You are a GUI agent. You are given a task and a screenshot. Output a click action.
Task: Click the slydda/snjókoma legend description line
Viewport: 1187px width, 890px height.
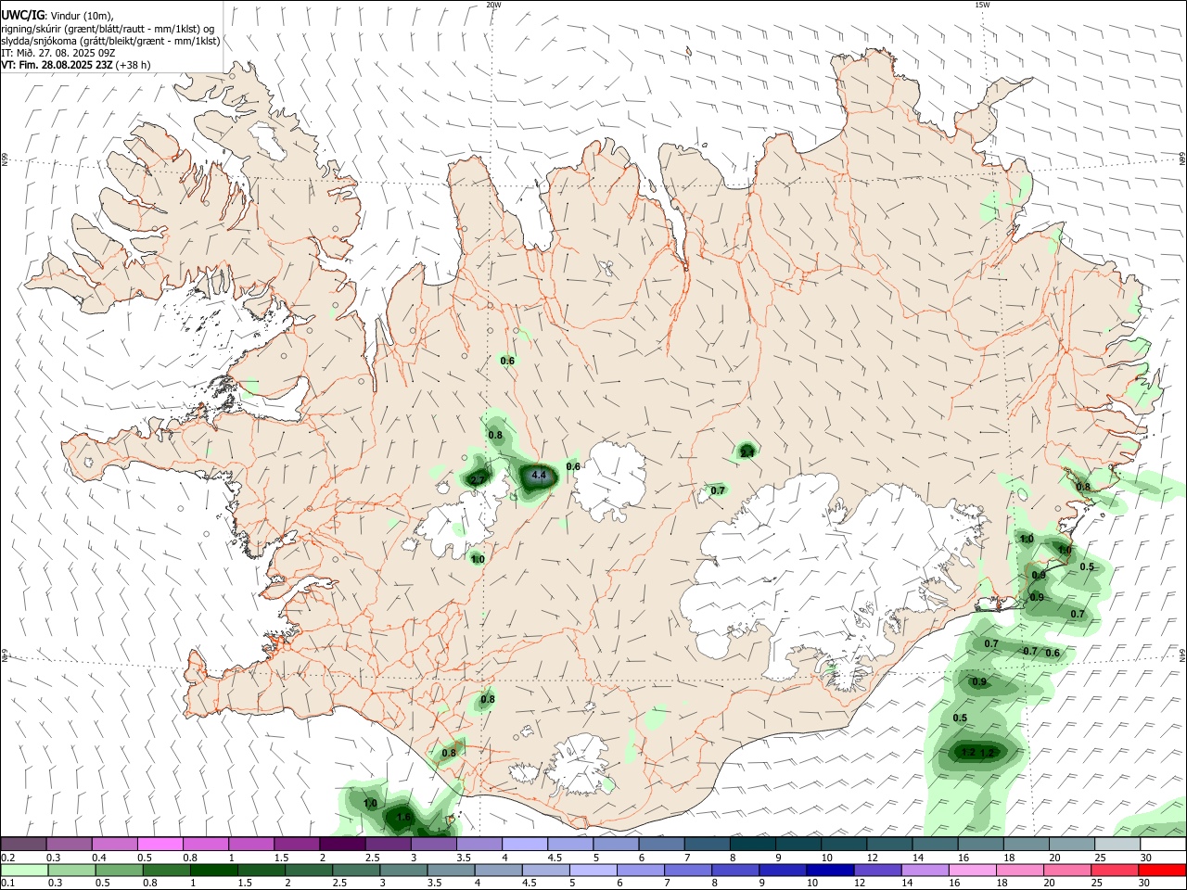click(110, 41)
